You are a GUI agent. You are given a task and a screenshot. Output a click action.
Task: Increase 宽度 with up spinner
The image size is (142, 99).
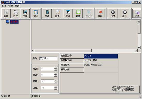click(56, 80)
